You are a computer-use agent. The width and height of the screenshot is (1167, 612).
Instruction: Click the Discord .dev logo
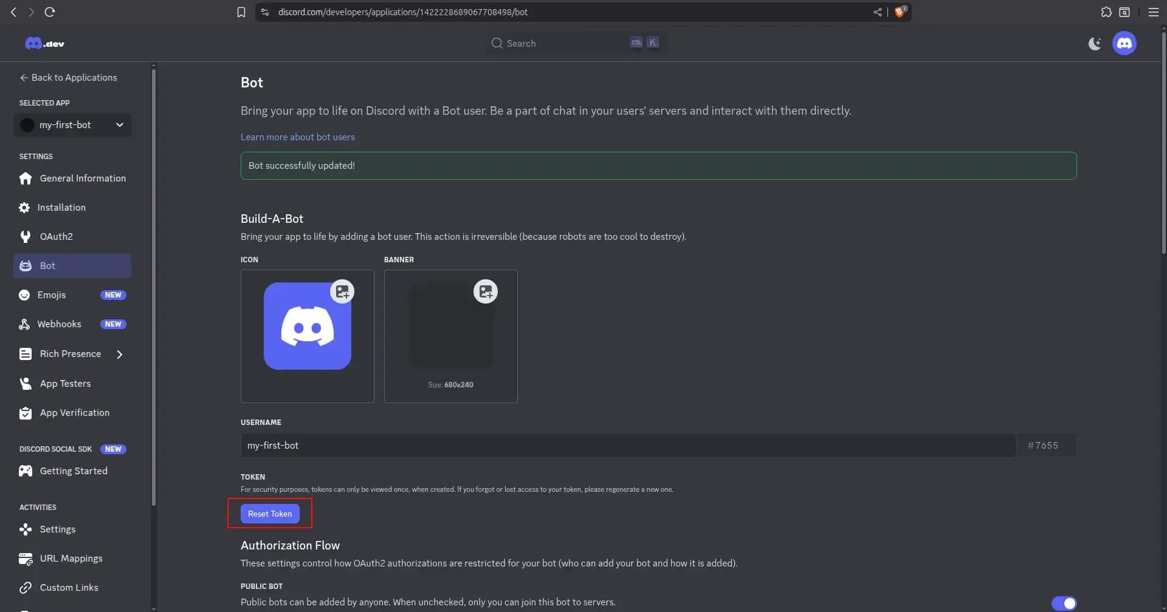[x=44, y=43]
